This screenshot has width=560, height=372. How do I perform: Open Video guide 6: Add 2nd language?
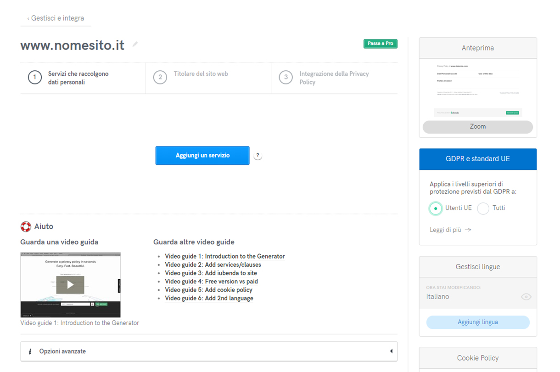tap(209, 298)
